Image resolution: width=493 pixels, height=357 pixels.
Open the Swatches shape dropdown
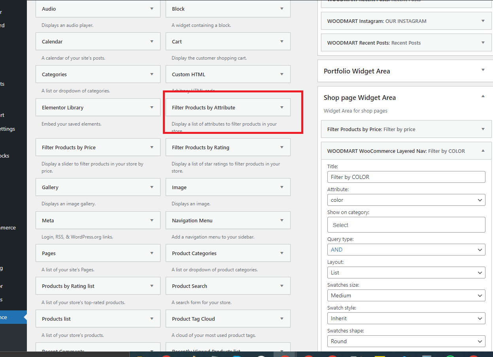(x=406, y=341)
